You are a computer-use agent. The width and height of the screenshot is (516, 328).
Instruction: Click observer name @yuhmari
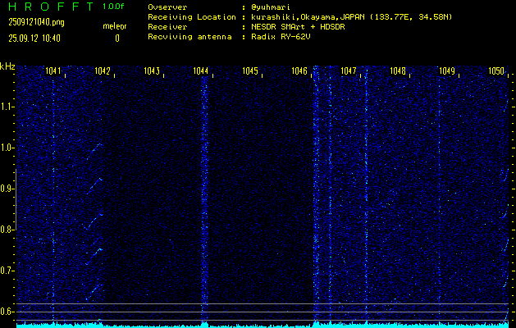pyautogui.click(x=271, y=7)
